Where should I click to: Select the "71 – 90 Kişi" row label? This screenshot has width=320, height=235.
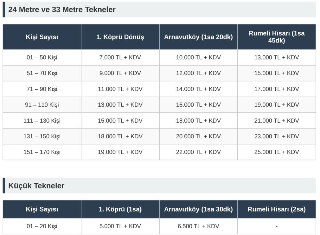coord(42,89)
